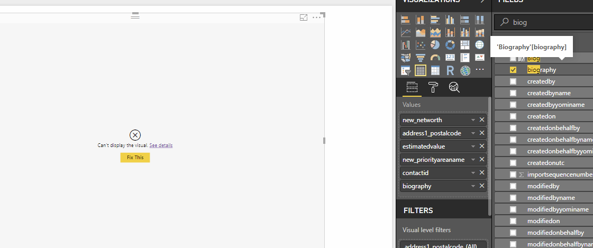This screenshot has height=248, width=593.
Task: Select the Line and stacked column chart
Action: tap(450, 32)
